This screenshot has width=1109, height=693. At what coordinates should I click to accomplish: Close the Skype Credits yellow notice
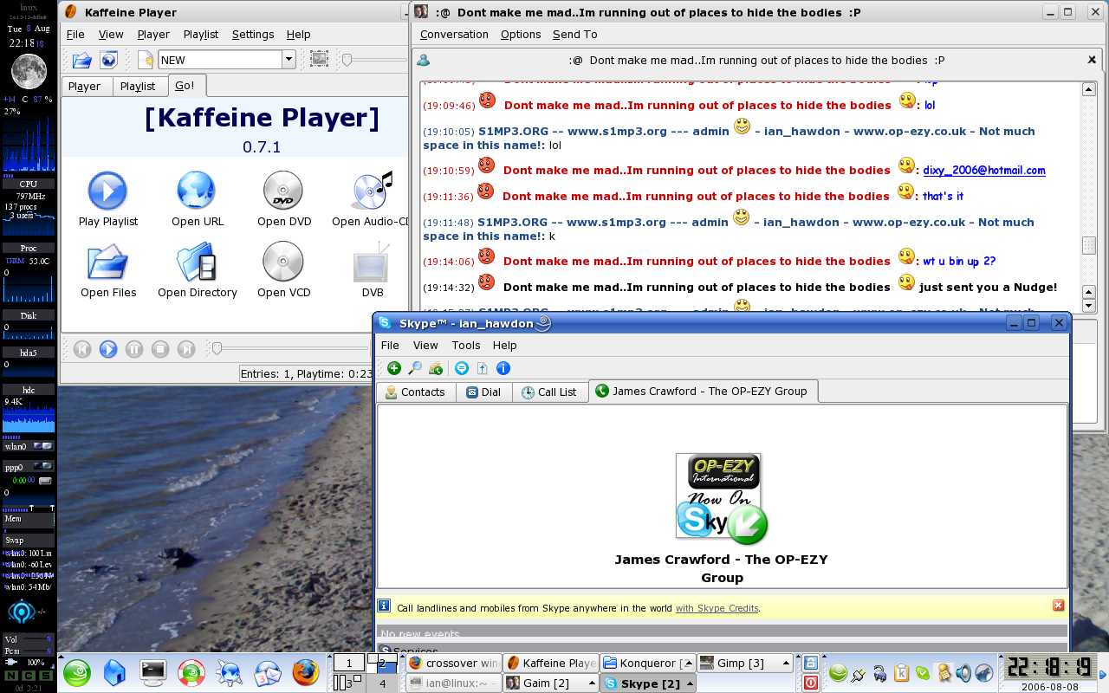(1058, 606)
